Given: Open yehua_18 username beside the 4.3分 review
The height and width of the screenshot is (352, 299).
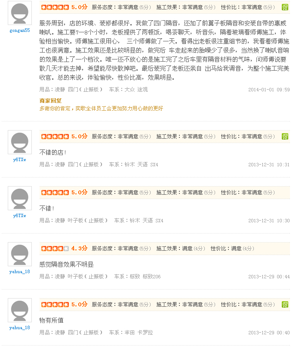Looking at the screenshot, I should [x=20, y=271].
